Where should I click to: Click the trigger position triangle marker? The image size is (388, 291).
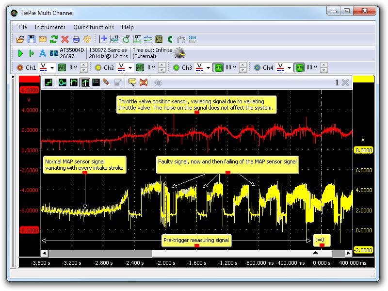(x=316, y=252)
